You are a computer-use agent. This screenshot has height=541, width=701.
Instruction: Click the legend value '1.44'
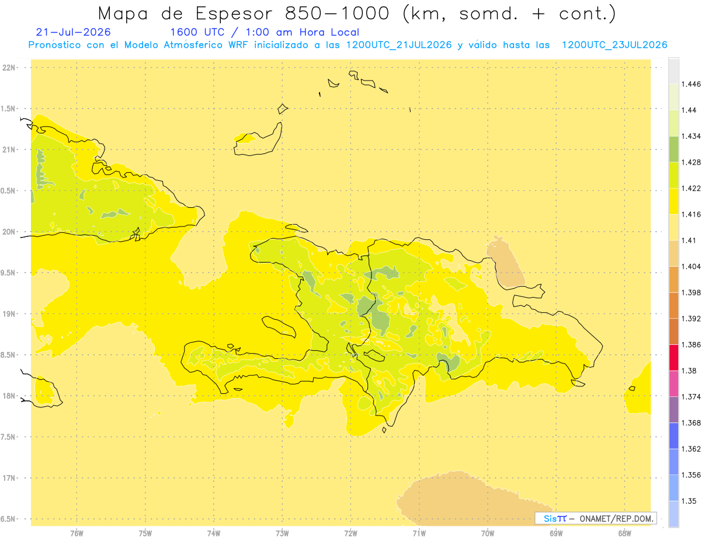point(689,110)
